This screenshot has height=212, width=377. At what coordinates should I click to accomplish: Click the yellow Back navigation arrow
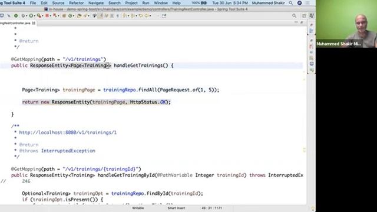(x=140, y=16)
